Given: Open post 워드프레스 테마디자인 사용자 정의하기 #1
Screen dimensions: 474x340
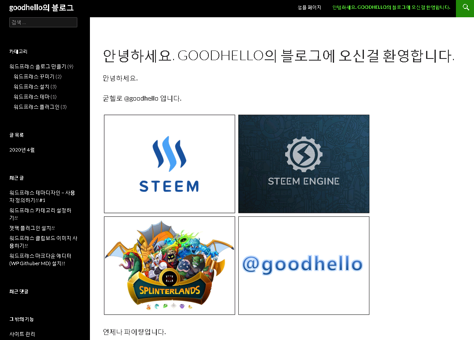Looking at the screenshot, I should tap(42, 196).
